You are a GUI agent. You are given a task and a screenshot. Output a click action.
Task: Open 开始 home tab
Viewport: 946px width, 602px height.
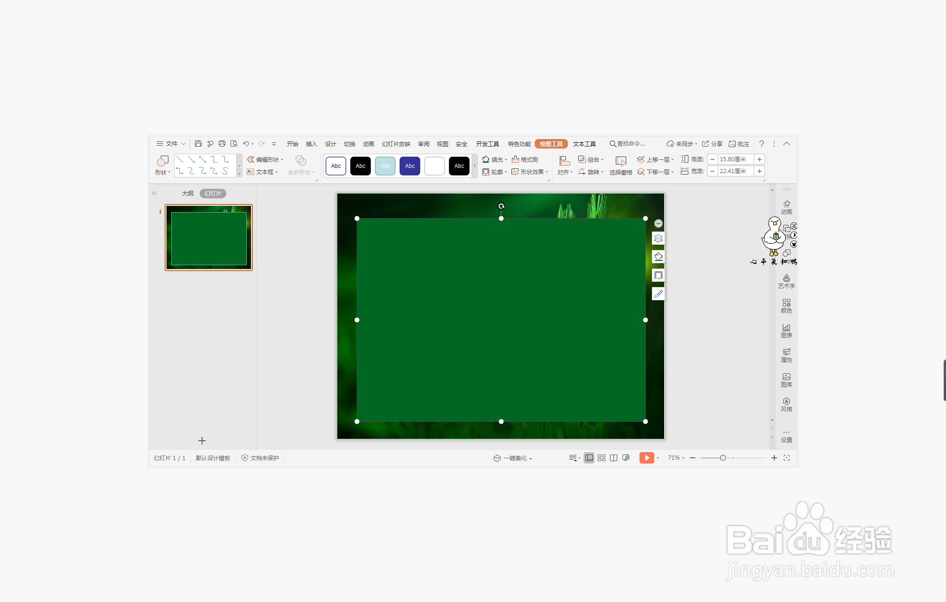pos(292,144)
